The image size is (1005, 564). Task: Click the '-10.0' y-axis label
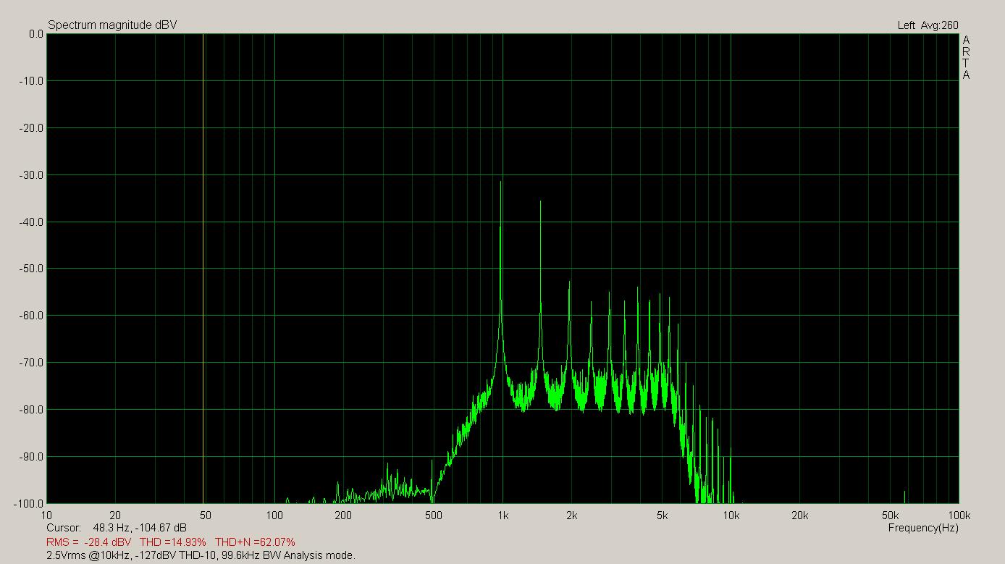click(31, 81)
